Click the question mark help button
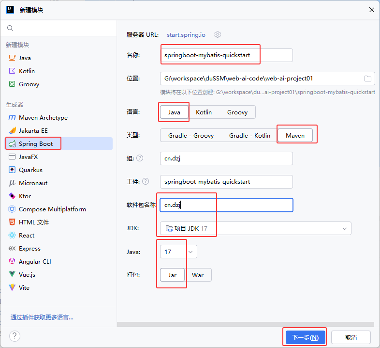The height and width of the screenshot is (348, 380). pos(15,336)
